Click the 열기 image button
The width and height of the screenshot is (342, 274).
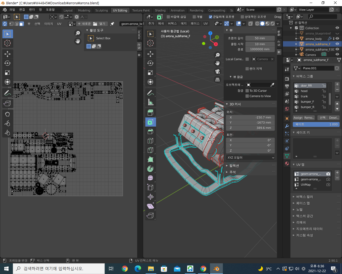point(99,24)
